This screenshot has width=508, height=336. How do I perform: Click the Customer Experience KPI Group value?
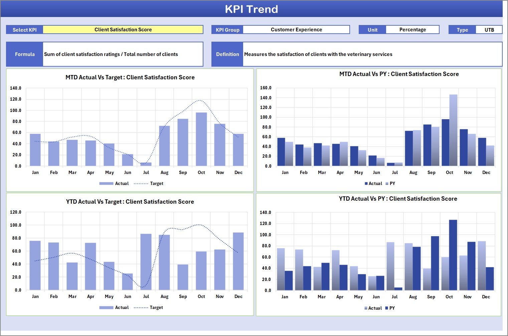pyautogui.click(x=296, y=29)
